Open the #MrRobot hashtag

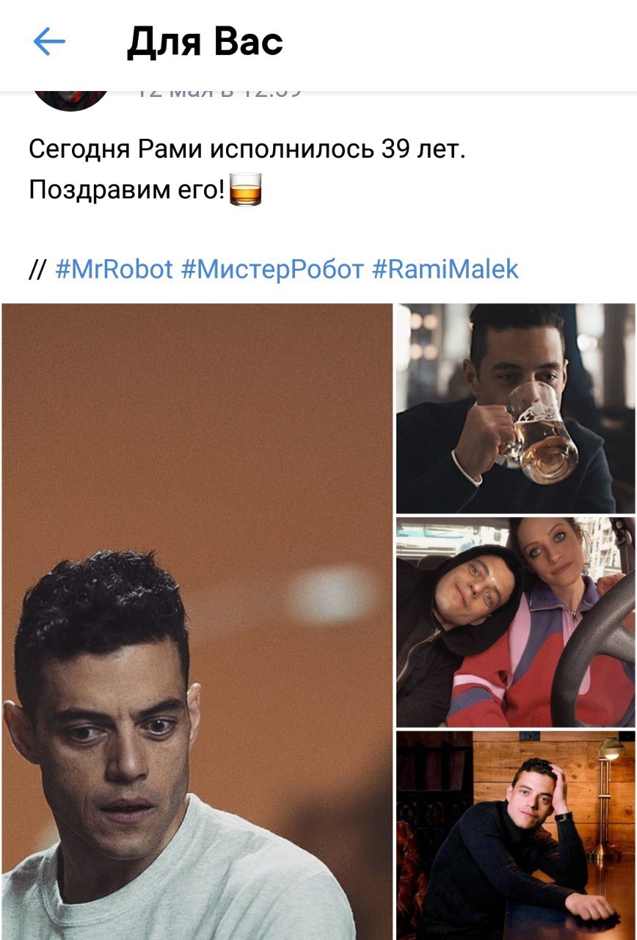click(114, 270)
